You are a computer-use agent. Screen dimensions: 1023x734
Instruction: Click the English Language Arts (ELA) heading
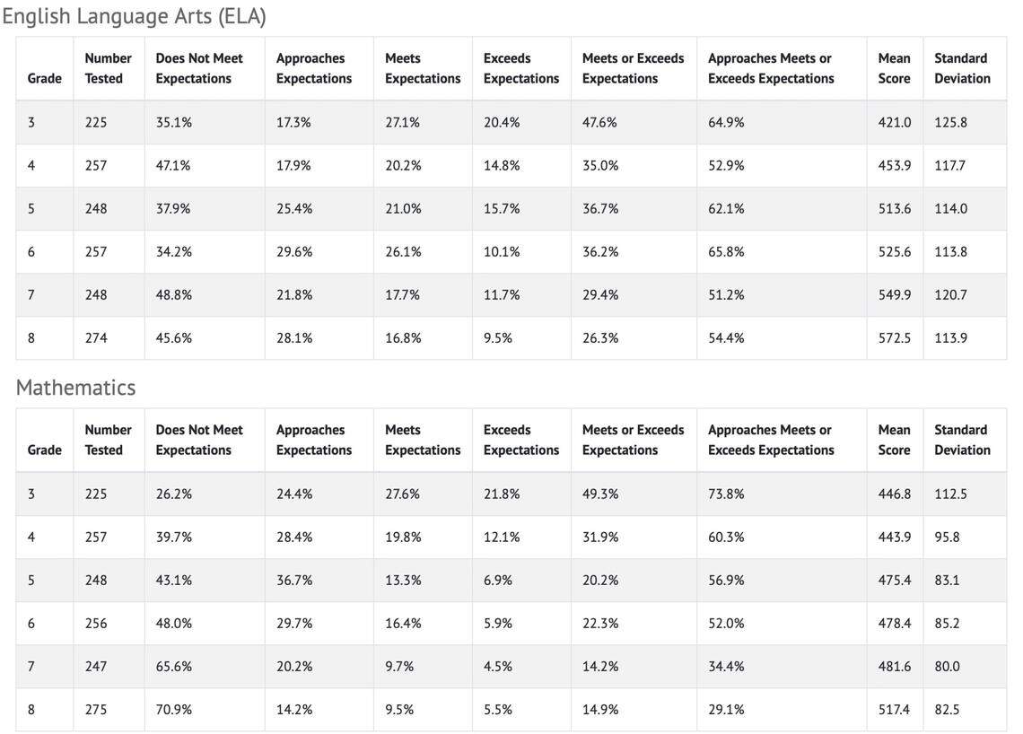pos(134,16)
